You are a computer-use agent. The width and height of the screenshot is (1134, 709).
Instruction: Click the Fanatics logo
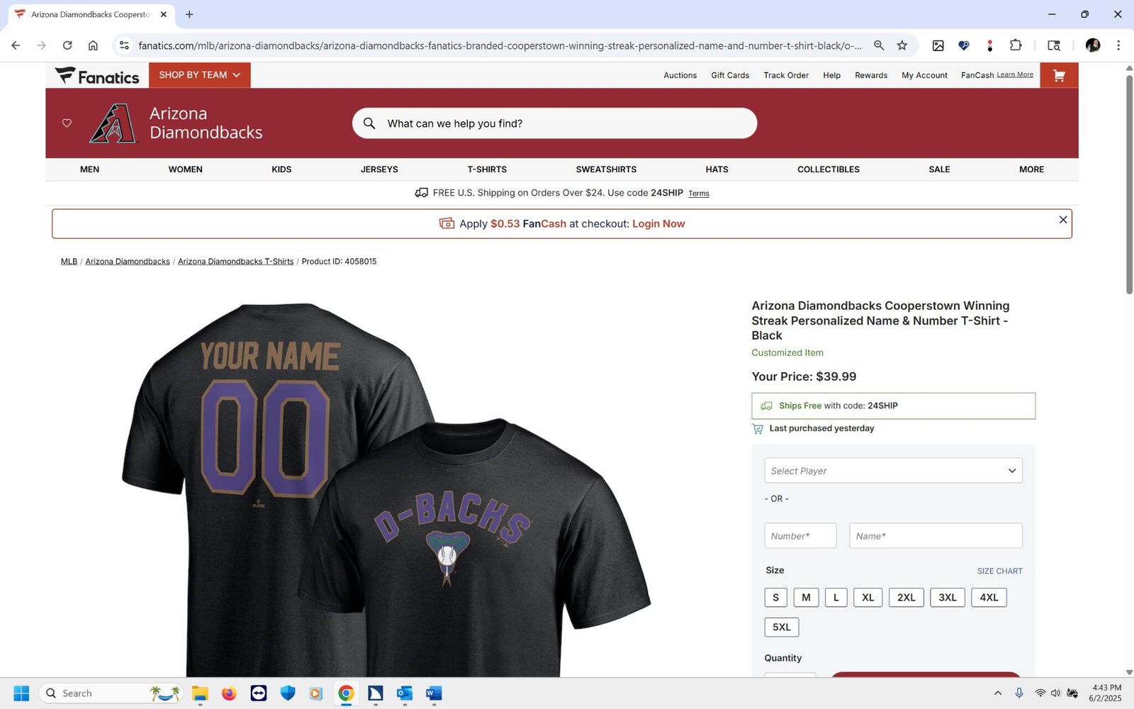[97, 76]
